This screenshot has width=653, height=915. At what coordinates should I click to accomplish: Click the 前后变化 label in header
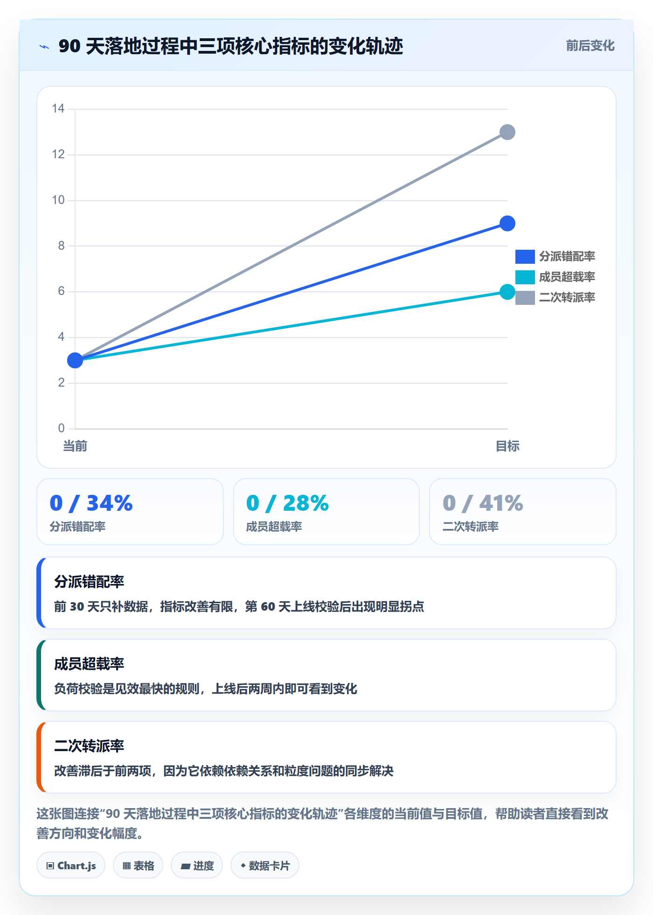(x=590, y=46)
